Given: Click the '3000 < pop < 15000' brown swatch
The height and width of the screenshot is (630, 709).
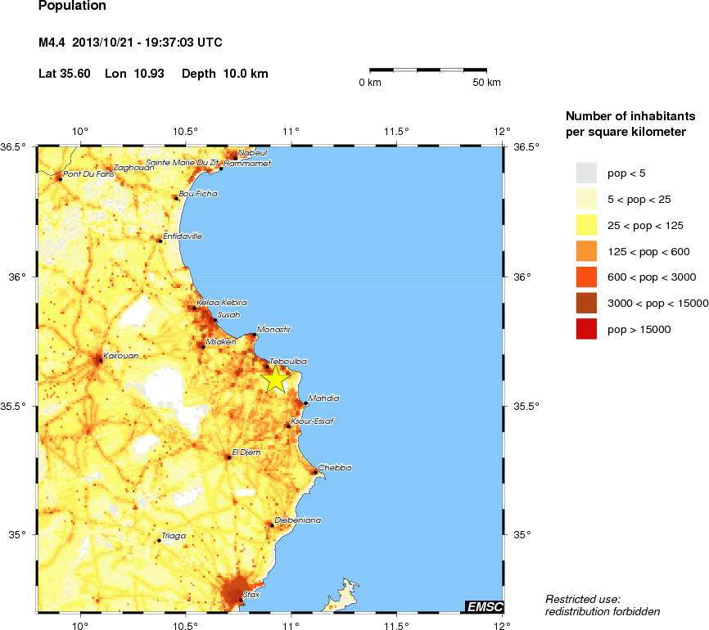Looking at the screenshot, I should click(587, 303).
